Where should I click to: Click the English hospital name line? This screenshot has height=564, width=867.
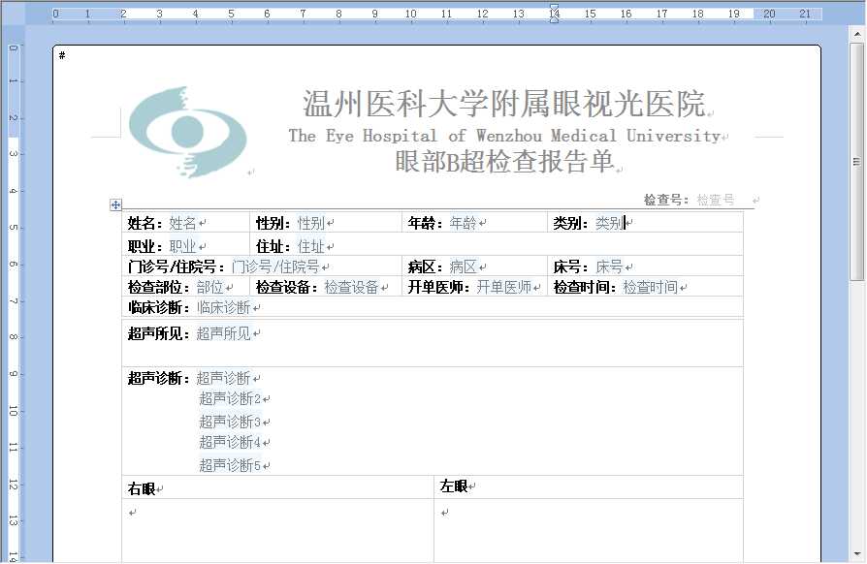[504, 136]
